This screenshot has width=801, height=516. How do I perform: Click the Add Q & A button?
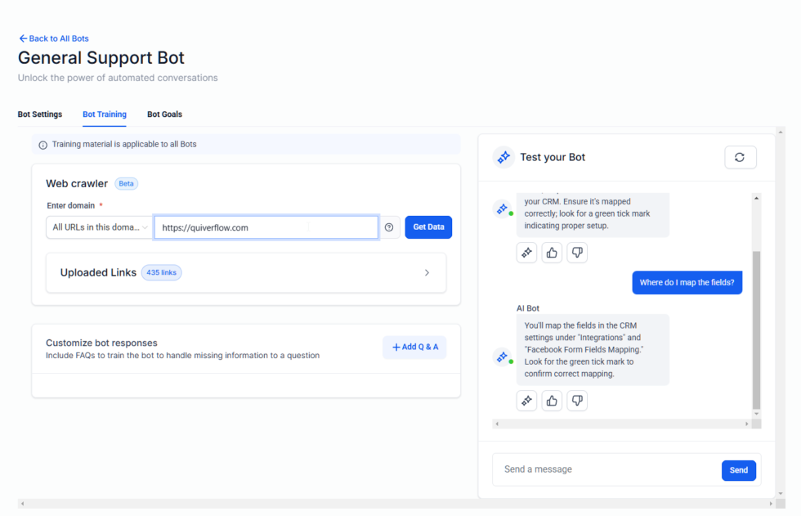(x=415, y=348)
